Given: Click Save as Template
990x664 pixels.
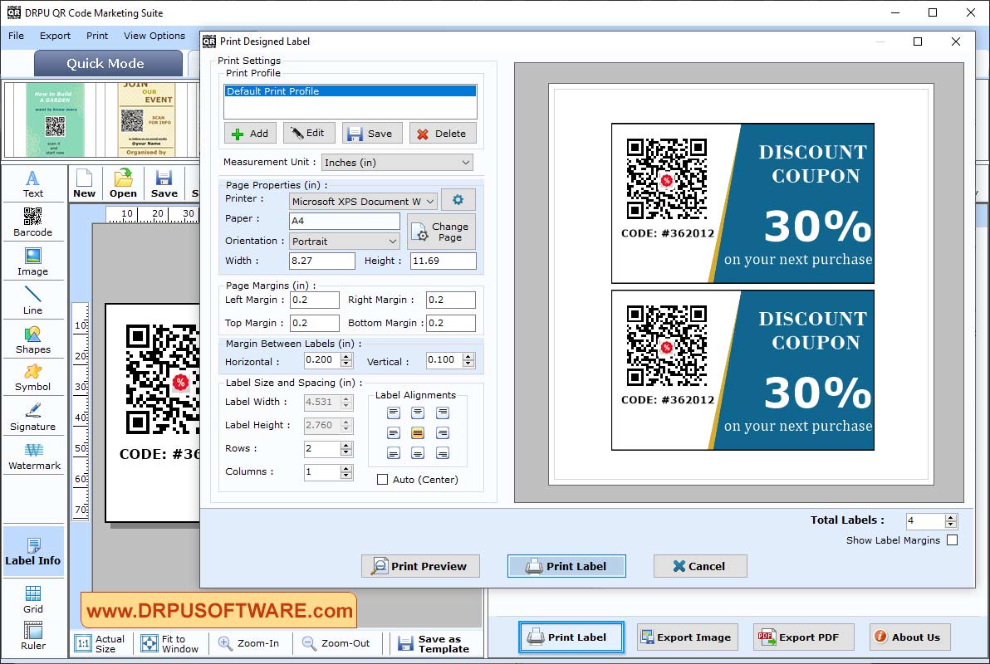Looking at the screenshot, I should click(x=434, y=643).
